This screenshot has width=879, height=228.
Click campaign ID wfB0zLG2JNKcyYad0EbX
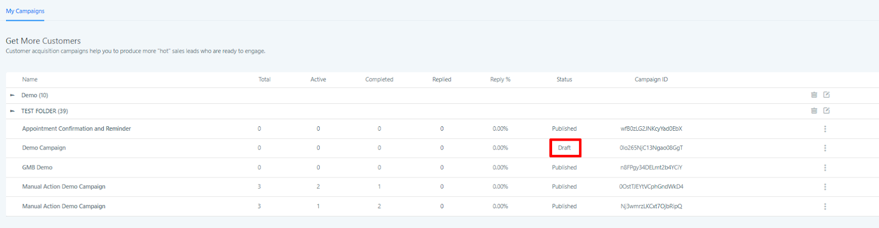[x=651, y=129]
